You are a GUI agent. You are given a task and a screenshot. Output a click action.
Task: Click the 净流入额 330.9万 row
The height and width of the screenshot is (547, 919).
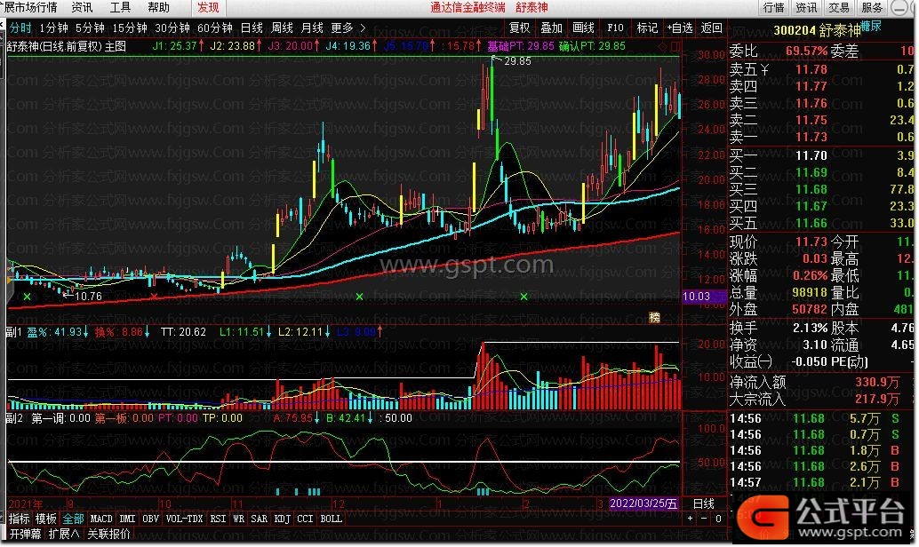tap(822, 383)
